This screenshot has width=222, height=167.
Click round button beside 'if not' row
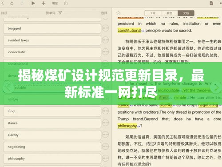[x=105, y=111]
